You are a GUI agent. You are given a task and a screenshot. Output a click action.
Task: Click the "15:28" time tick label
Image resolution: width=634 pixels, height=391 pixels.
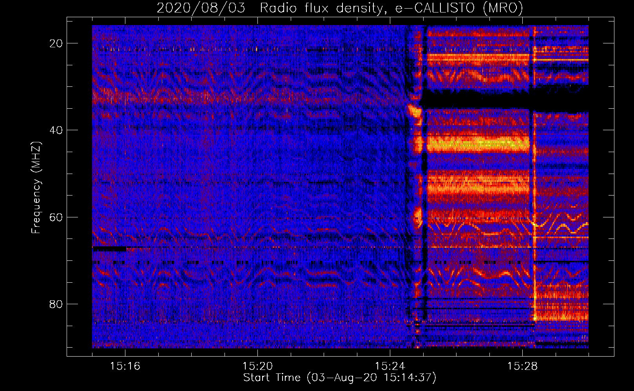(x=522, y=366)
